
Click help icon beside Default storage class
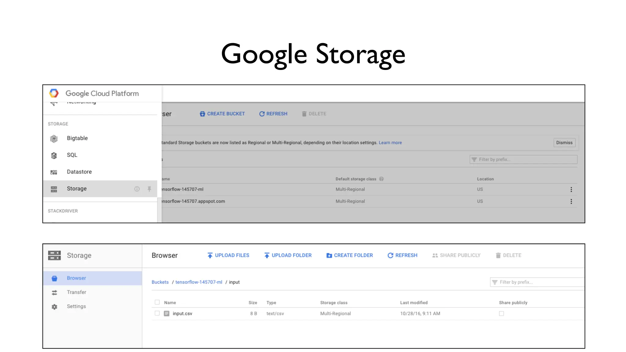(x=381, y=179)
